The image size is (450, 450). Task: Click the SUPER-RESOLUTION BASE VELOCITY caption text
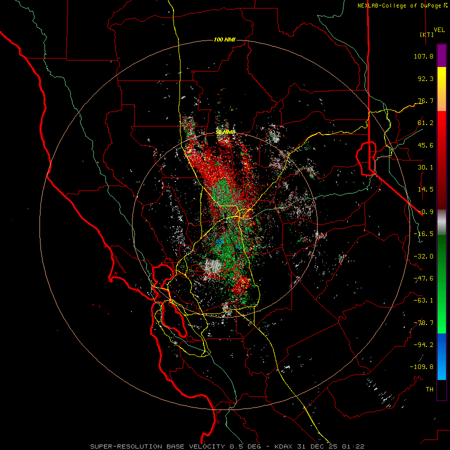(x=157, y=446)
